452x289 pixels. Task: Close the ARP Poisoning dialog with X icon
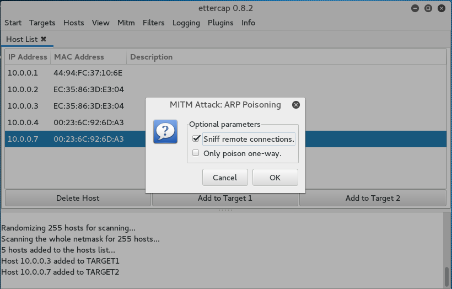(x=296, y=105)
